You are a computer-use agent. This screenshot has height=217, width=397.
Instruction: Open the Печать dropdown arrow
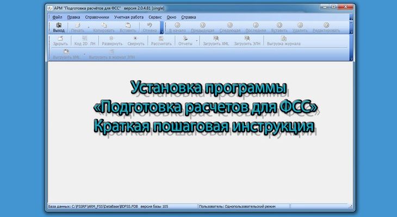pos(88,27)
